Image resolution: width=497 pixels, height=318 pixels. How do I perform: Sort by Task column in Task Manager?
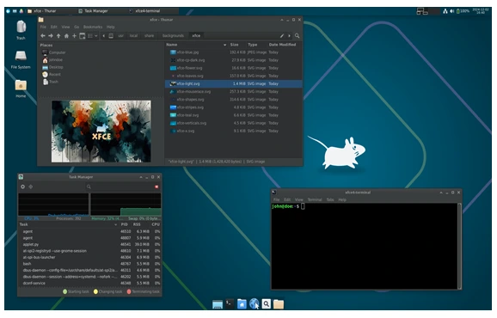[68, 224]
